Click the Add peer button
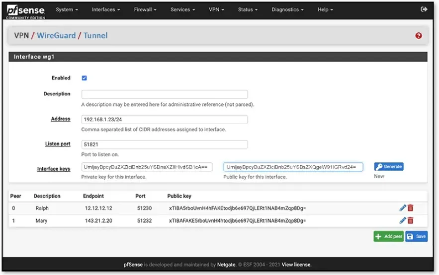 coord(389,236)
